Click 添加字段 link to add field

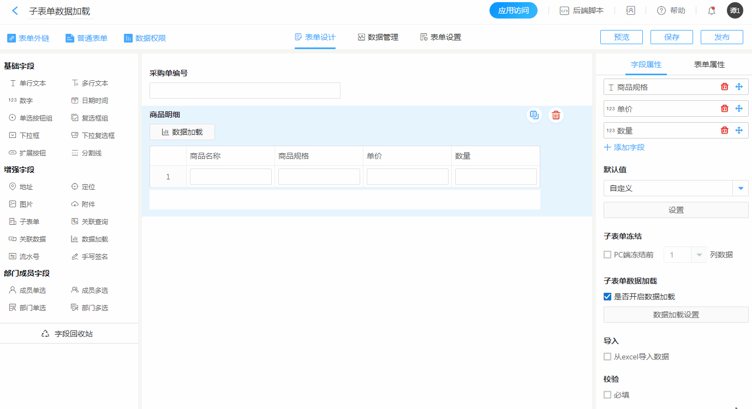(x=624, y=147)
